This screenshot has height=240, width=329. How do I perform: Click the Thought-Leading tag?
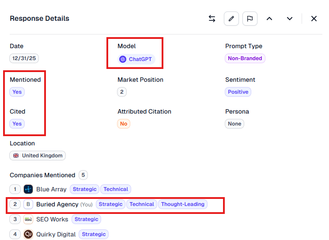point(183,204)
